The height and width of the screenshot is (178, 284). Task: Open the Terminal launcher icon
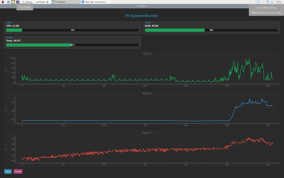coord(17,2)
